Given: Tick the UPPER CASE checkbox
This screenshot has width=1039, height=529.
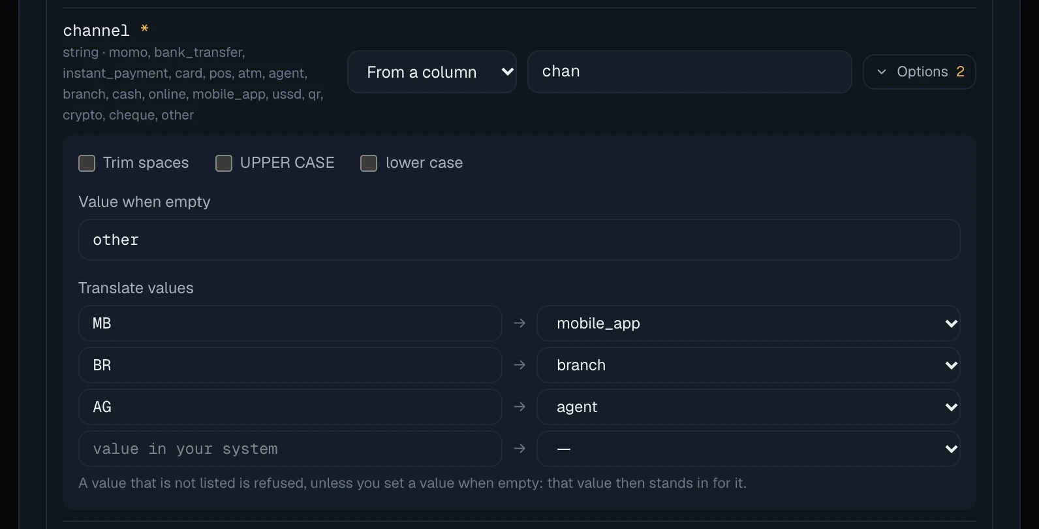Looking at the screenshot, I should pyautogui.click(x=224, y=163).
